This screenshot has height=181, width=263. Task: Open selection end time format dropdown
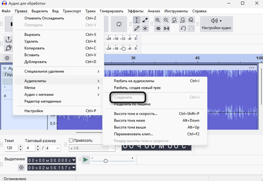[x=74, y=168]
